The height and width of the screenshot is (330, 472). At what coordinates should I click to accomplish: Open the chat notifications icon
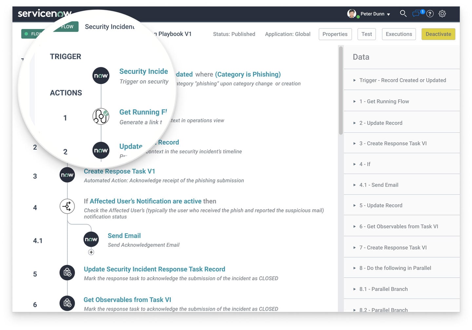coord(417,13)
